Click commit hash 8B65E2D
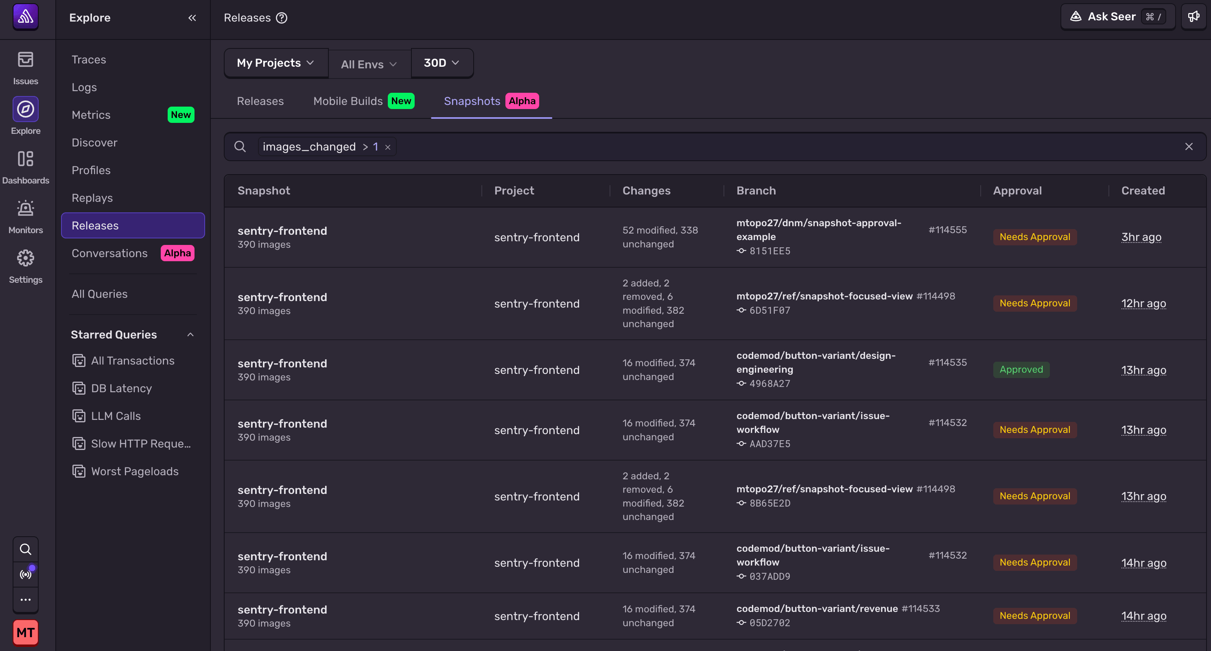Screen dimensions: 1211x651 [x=769, y=503]
